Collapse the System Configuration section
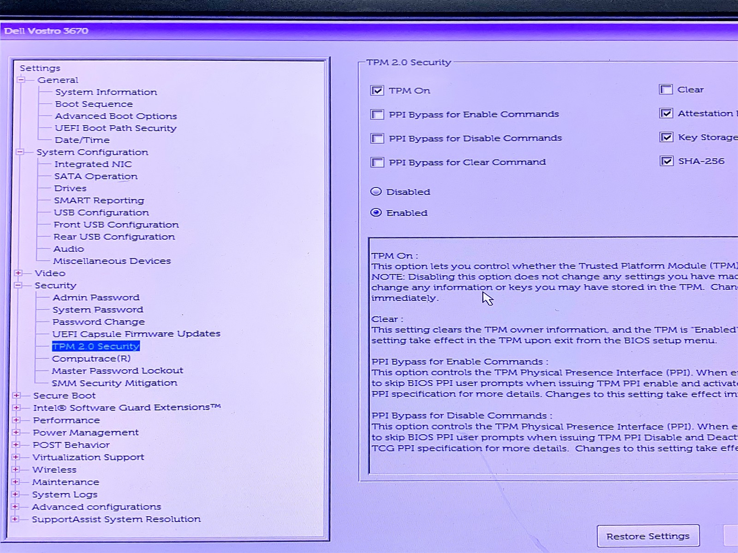Image resolution: width=738 pixels, height=553 pixels. point(20,152)
